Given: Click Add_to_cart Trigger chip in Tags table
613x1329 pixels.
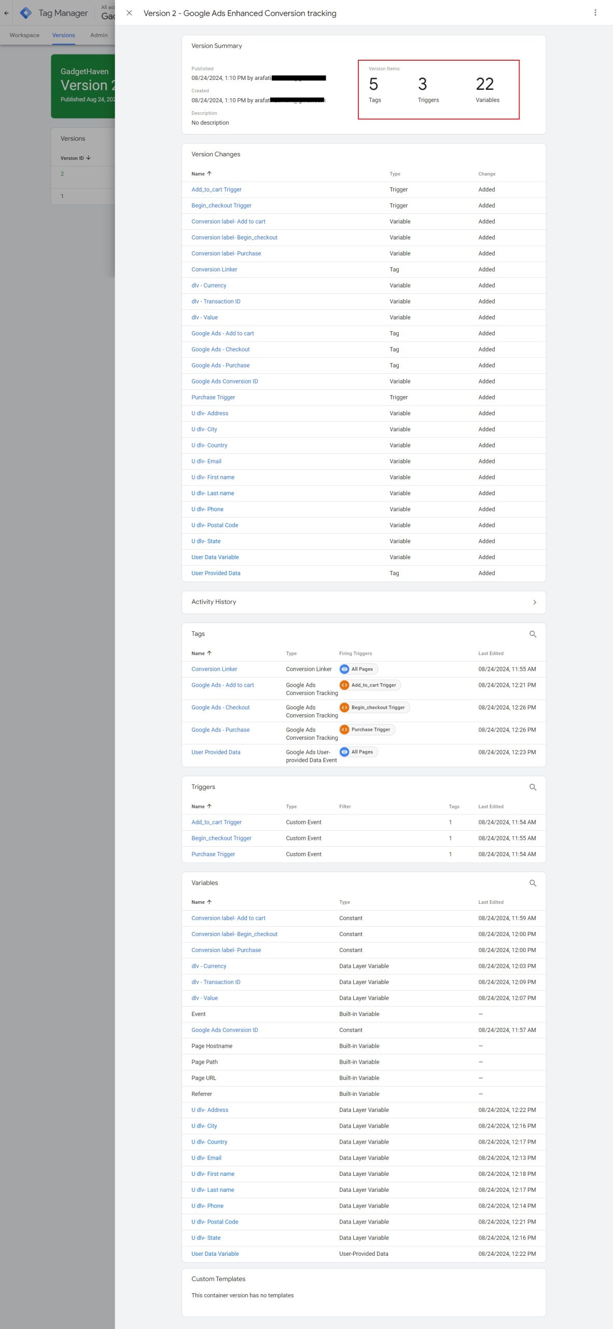Looking at the screenshot, I should 370,685.
